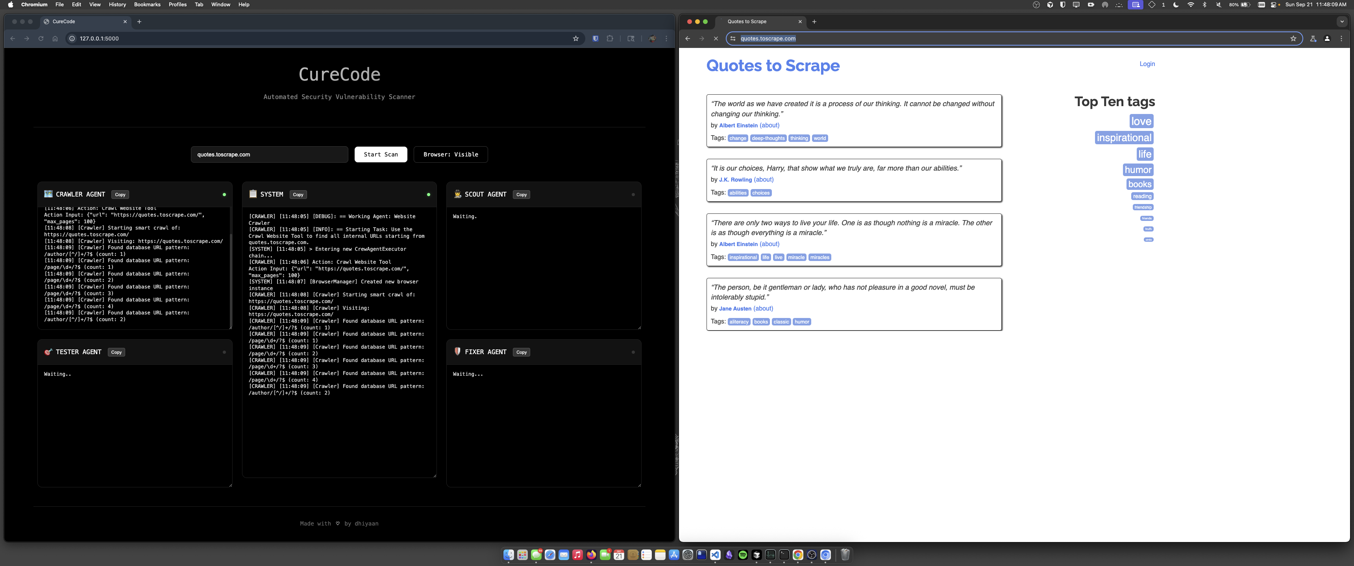Click the Bitwarden shield extension icon
The image size is (1354, 566).
[x=595, y=39]
